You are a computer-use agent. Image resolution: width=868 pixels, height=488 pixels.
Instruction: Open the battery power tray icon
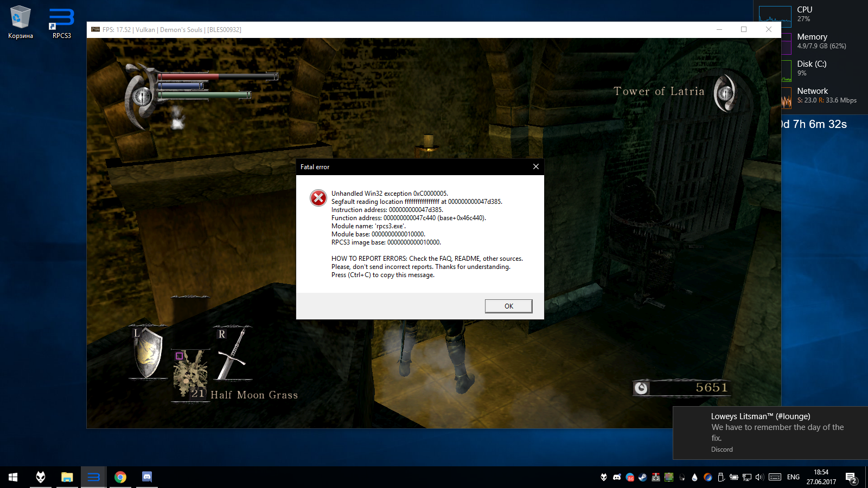pos(734,477)
